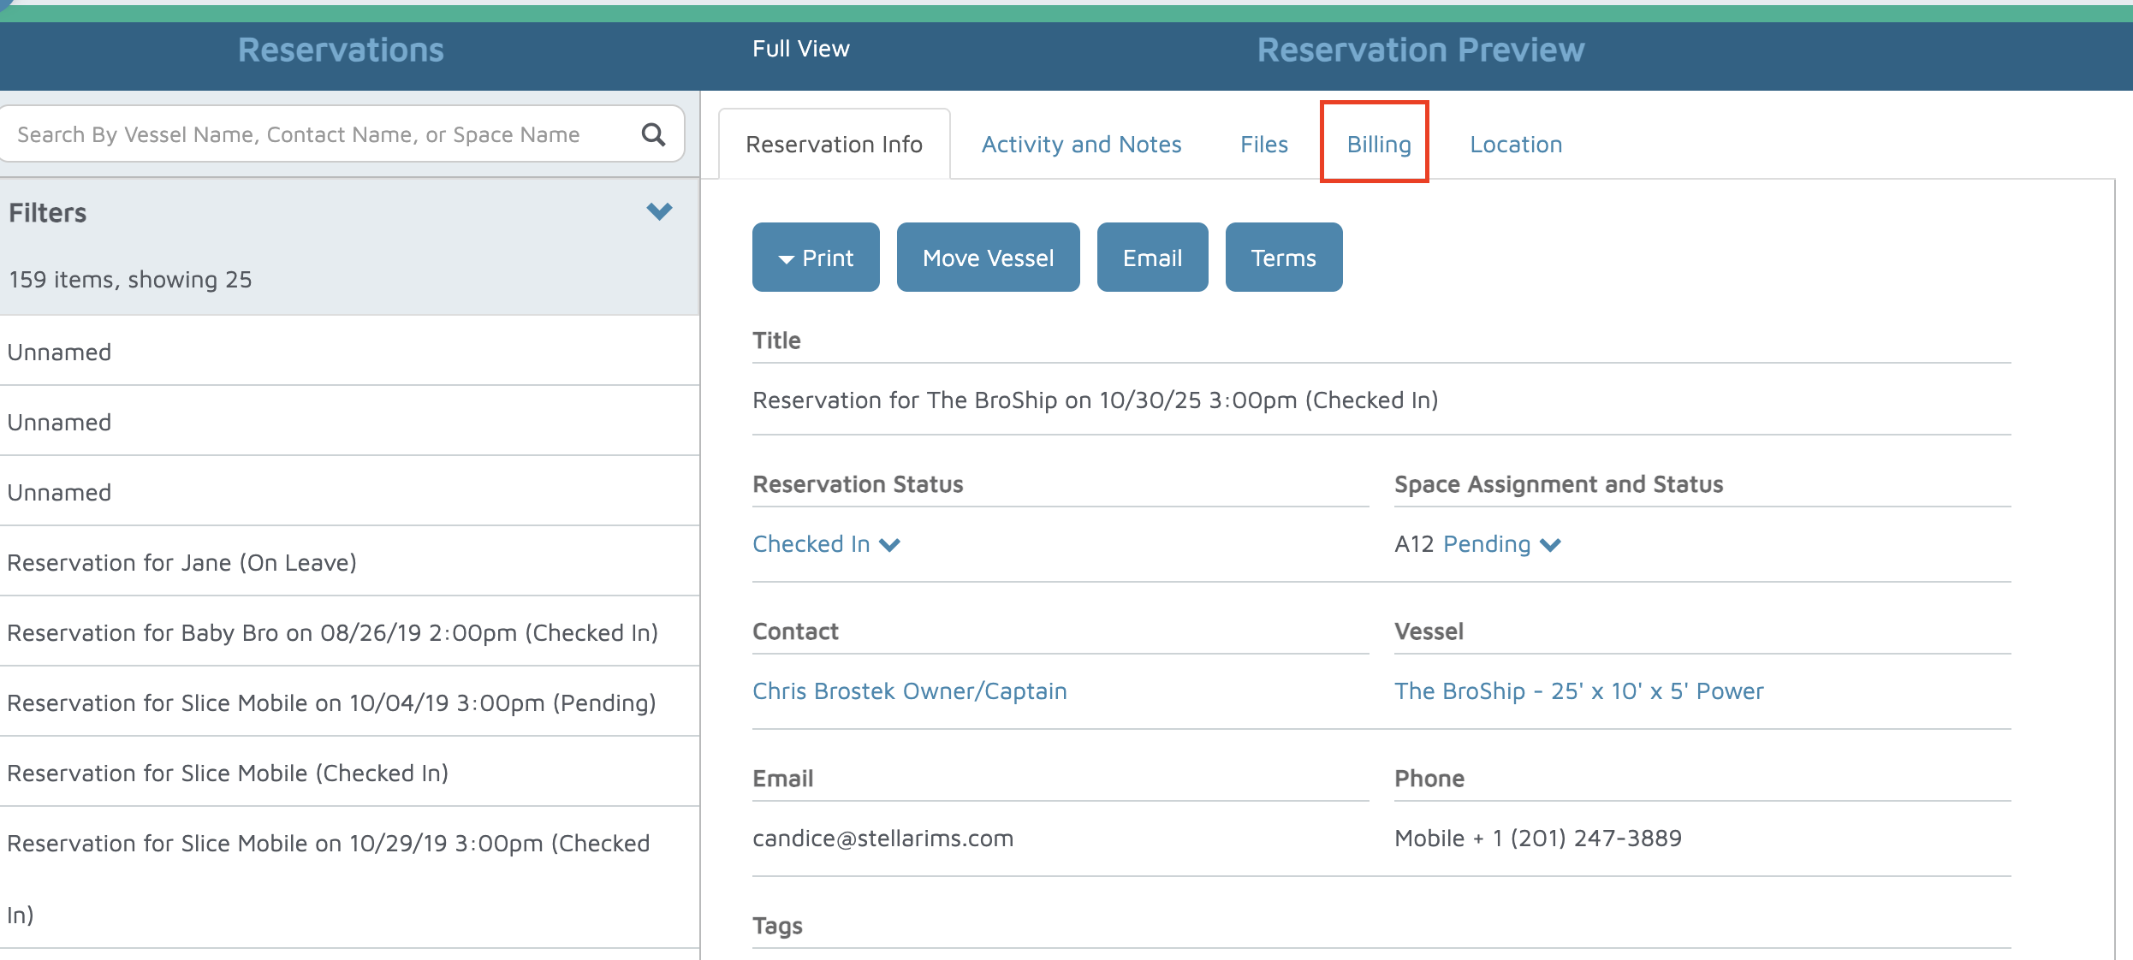Click the Move Vessel button
Image resolution: width=2133 pixels, height=960 pixels.
[x=988, y=258]
